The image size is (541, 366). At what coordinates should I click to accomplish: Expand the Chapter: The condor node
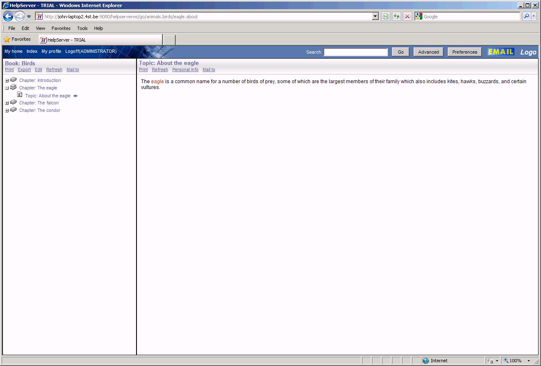click(x=7, y=111)
